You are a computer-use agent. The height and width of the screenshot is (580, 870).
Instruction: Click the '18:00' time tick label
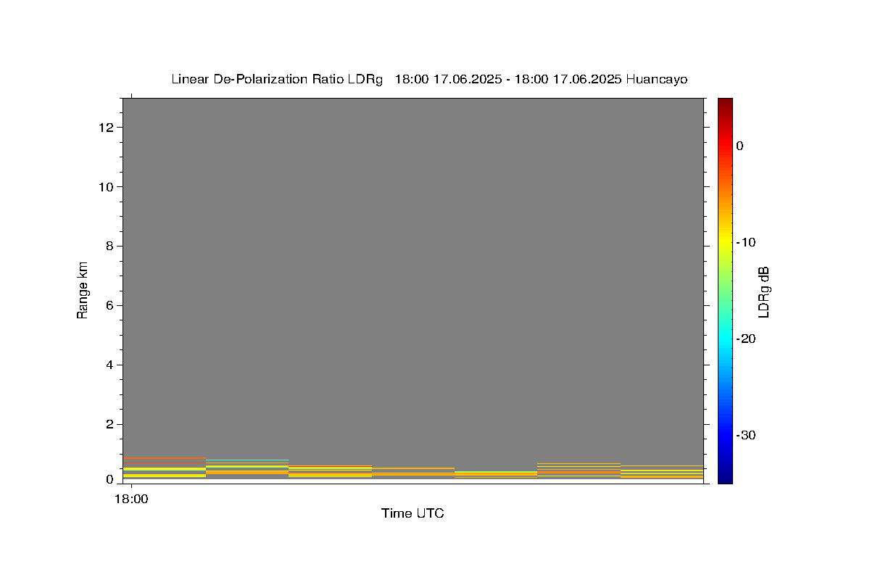(x=131, y=499)
